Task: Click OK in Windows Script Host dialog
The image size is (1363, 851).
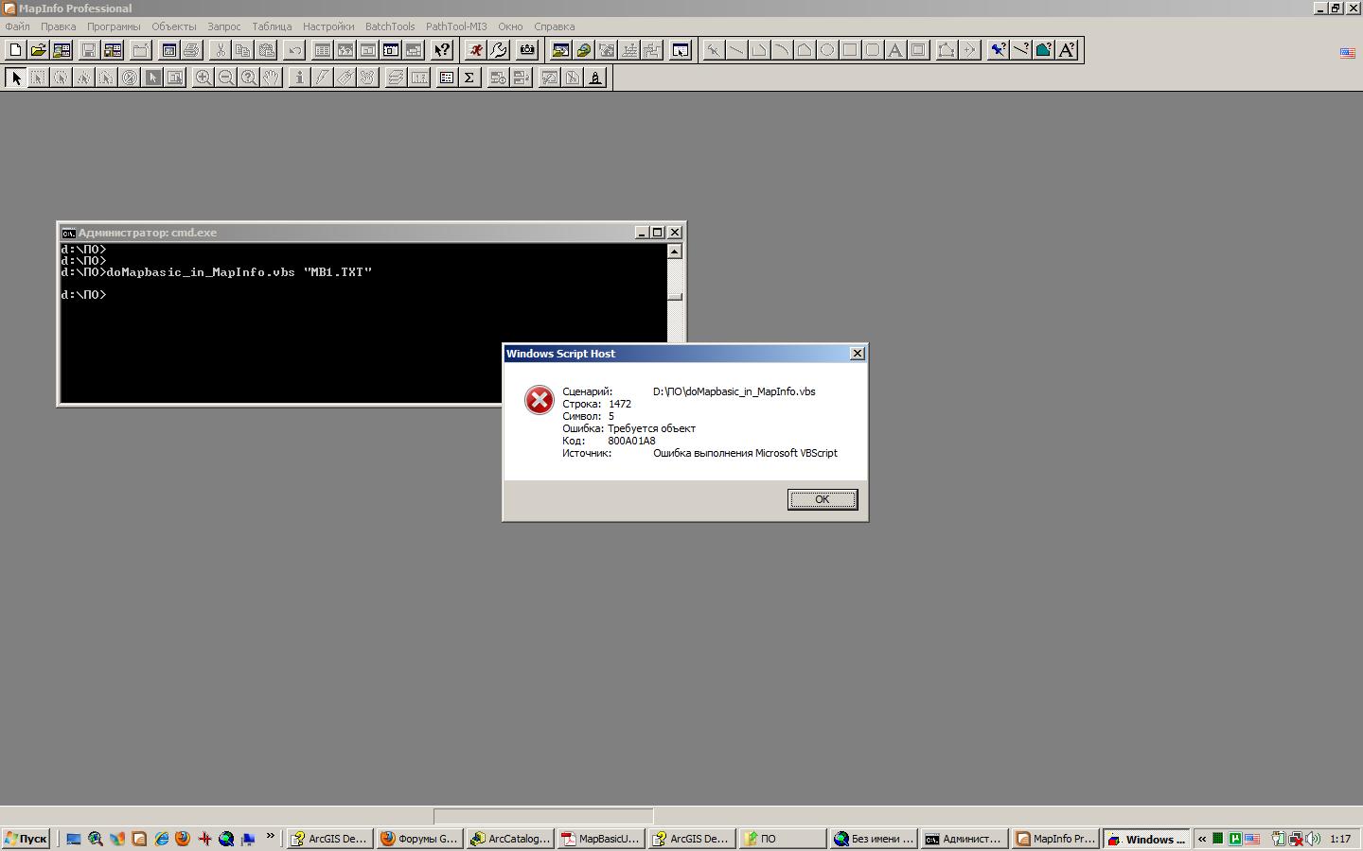Action: click(x=823, y=499)
